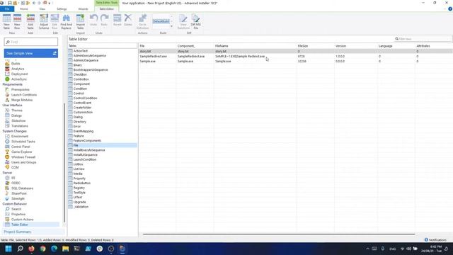
Task: Select the ActionText table
Action: [80, 51]
